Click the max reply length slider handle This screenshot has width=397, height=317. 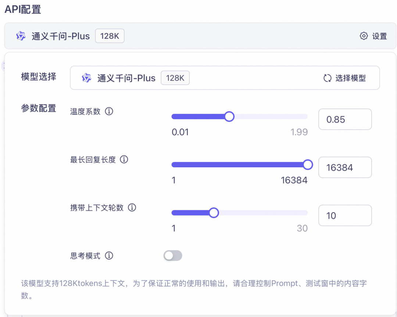coord(308,165)
